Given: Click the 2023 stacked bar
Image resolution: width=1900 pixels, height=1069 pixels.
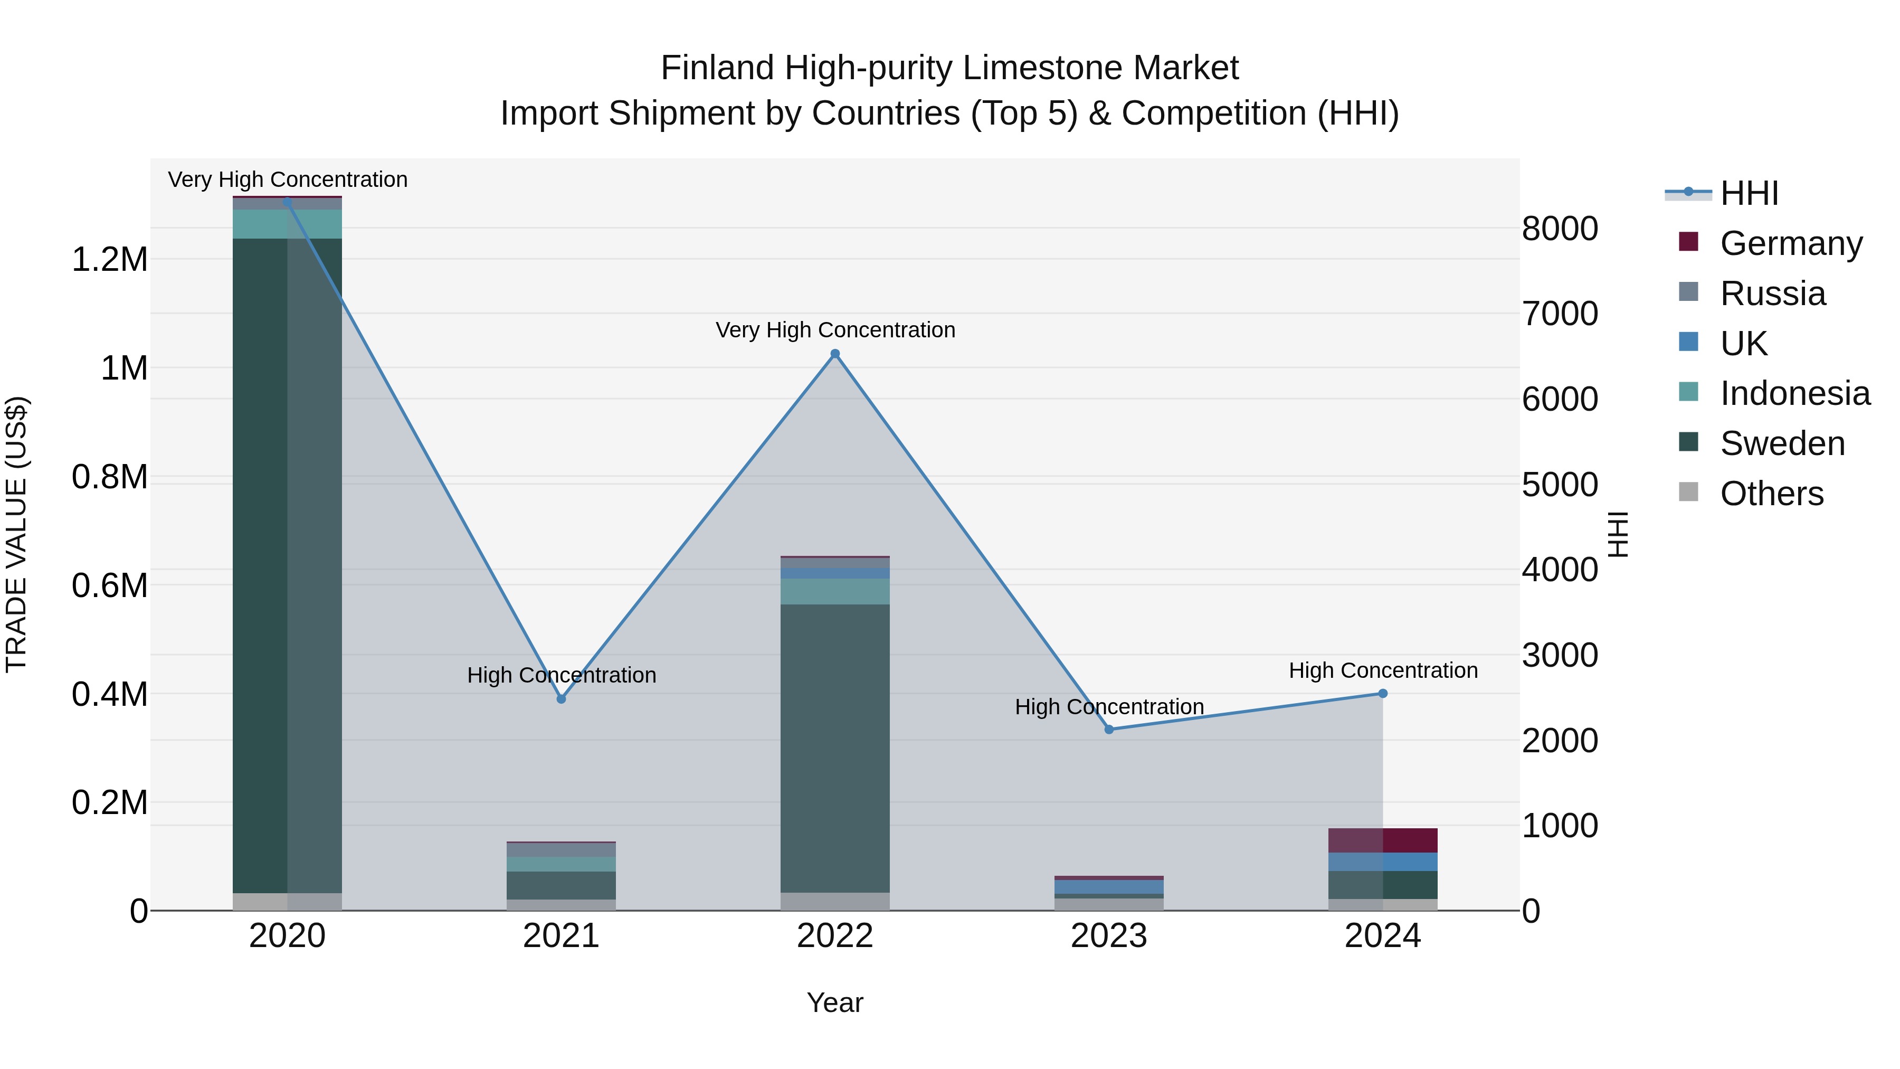Looking at the screenshot, I should (1109, 893).
